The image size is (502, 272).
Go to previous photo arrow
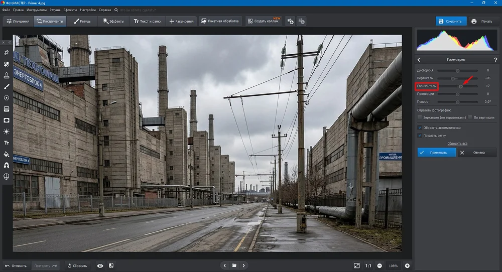pos(225,265)
